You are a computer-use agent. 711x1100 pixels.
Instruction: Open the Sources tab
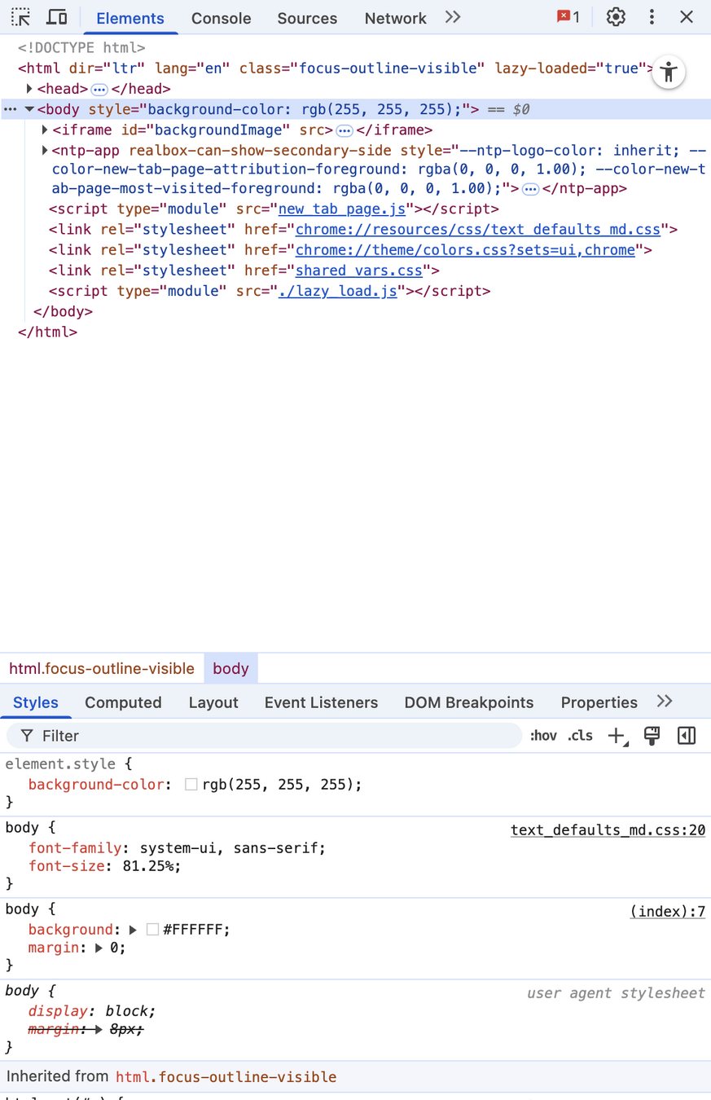pyautogui.click(x=307, y=18)
